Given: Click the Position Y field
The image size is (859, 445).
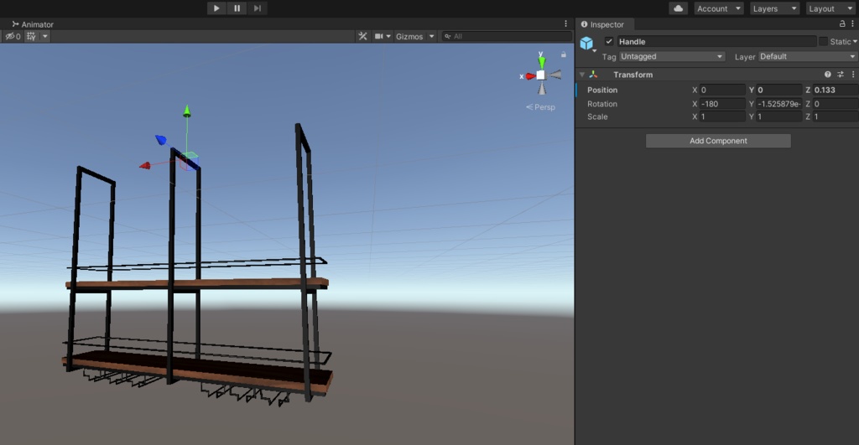Looking at the screenshot, I should [779, 90].
